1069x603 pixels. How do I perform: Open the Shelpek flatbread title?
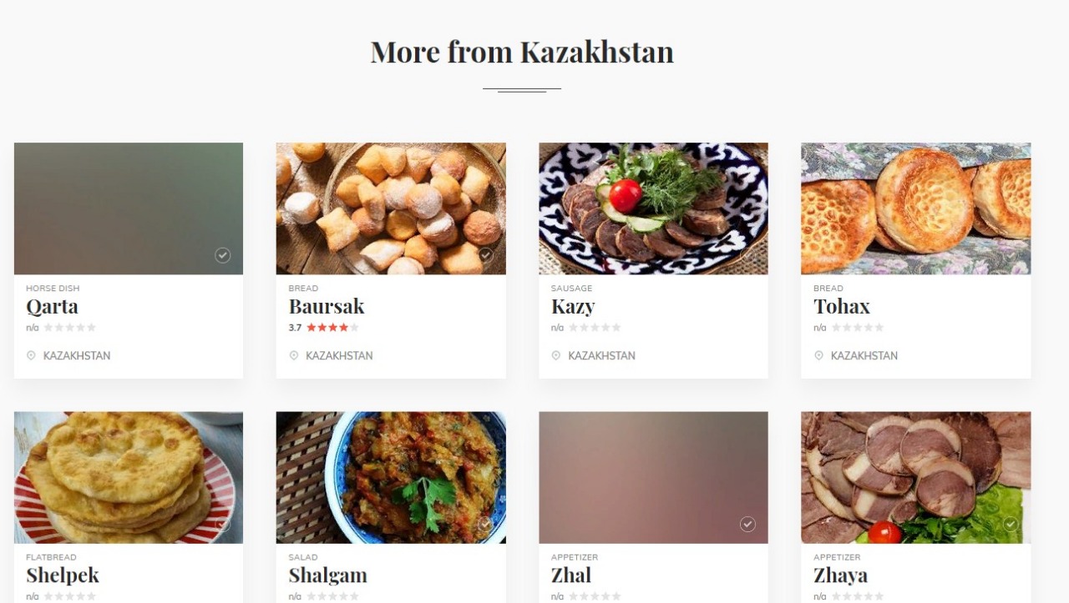click(x=63, y=575)
